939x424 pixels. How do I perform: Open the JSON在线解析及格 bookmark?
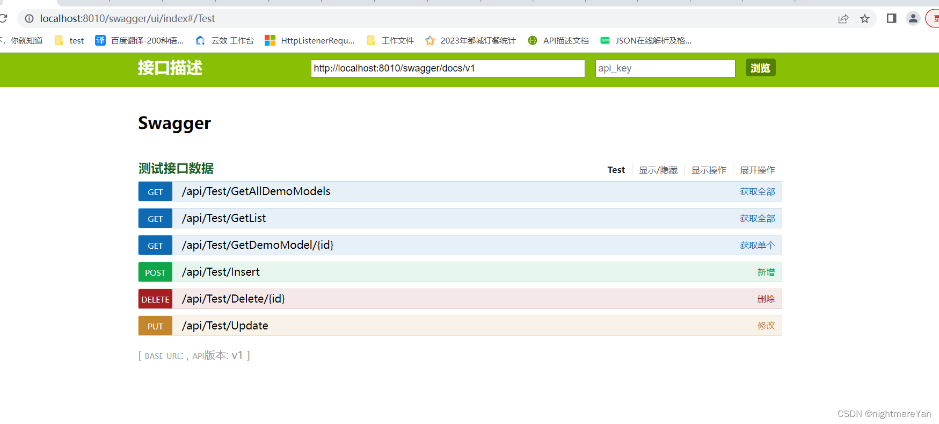point(646,41)
